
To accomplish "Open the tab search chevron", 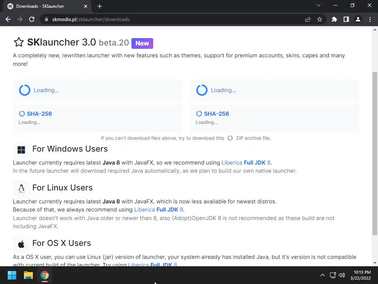I will pyautogui.click(x=319, y=5).
